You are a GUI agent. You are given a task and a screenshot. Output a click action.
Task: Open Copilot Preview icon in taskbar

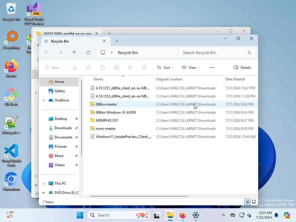point(287,215)
